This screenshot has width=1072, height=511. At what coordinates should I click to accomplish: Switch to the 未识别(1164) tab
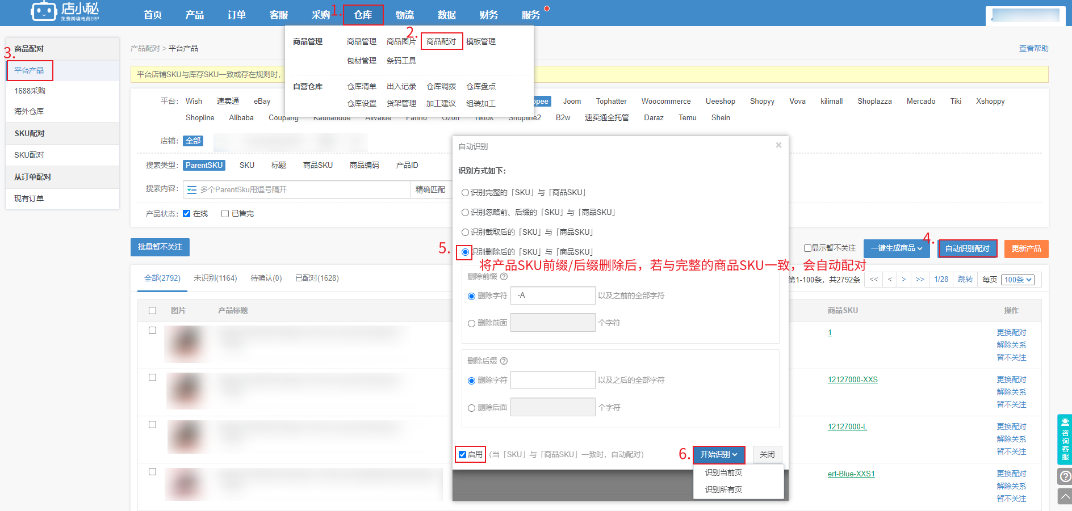point(215,278)
